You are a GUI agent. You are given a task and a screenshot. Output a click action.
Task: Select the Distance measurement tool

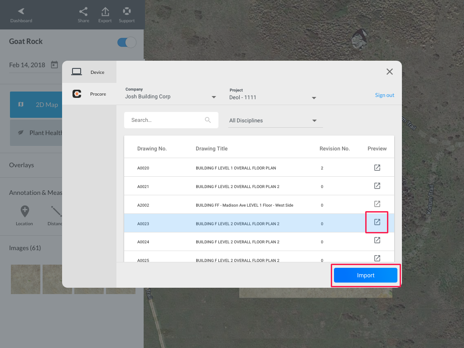point(56,216)
